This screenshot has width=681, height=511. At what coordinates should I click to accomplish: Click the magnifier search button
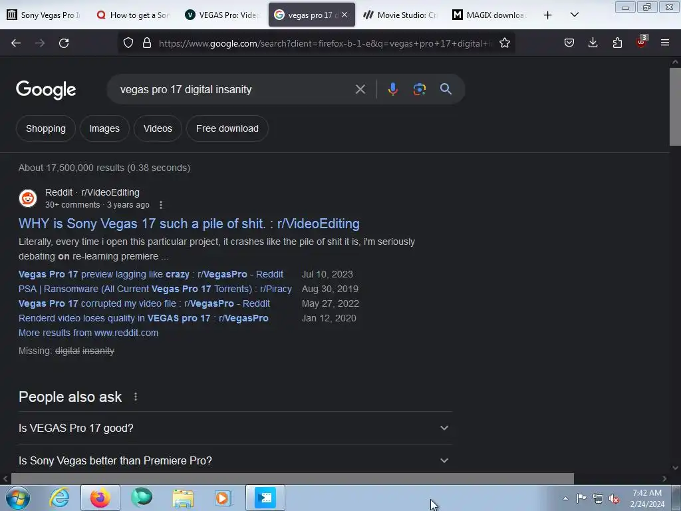tap(446, 89)
